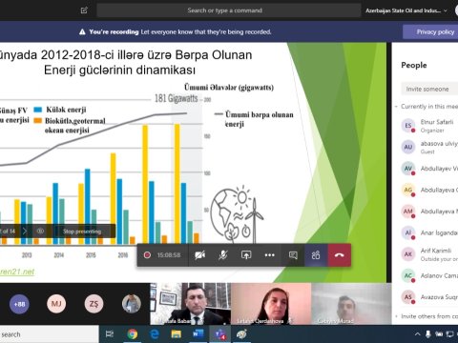
Task: Select video tile of man in suit
Action: (191, 304)
